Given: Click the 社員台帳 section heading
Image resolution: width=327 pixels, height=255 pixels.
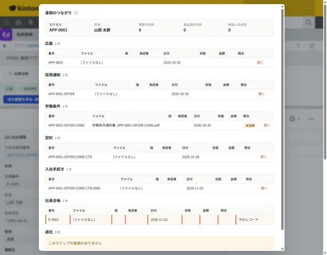Looking at the screenshot, I should pyautogui.click(x=53, y=201).
